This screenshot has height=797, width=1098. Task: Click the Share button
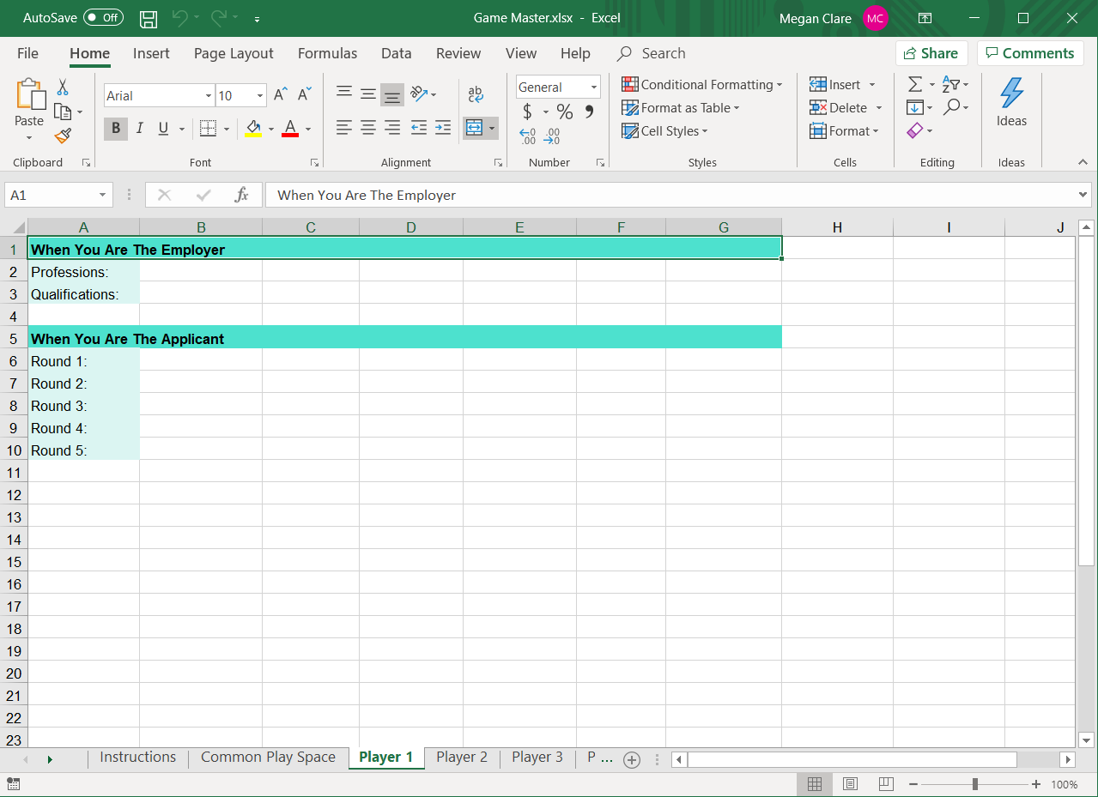coord(931,53)
